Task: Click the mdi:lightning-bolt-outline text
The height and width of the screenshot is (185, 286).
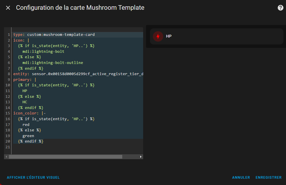Action: [x=53, y=63]
